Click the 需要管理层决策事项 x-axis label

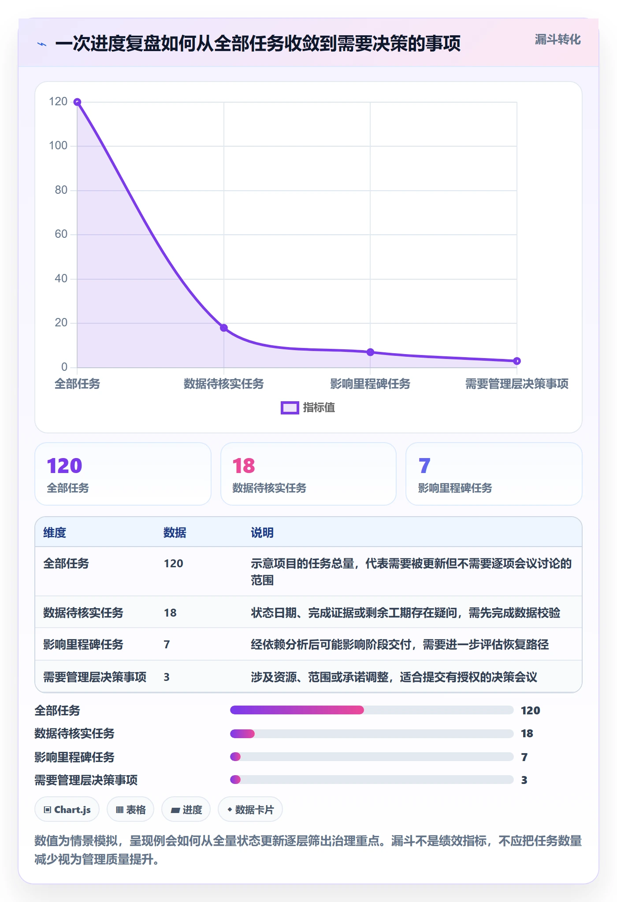click(x=517, y=384)
